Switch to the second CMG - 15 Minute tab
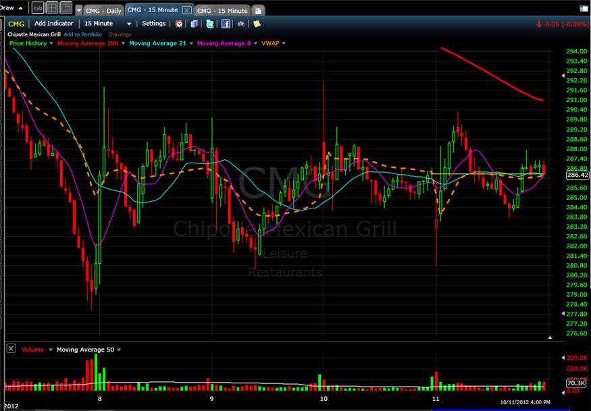The width and height of the screenshot is (591, 411). [222, 11]
